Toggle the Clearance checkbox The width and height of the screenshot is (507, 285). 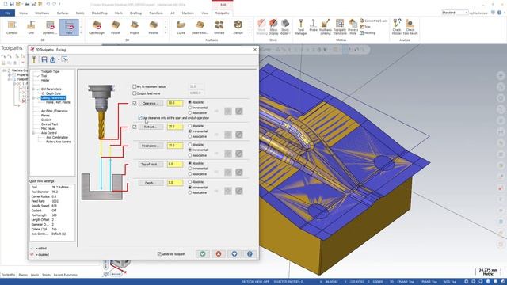coord(135,104)
